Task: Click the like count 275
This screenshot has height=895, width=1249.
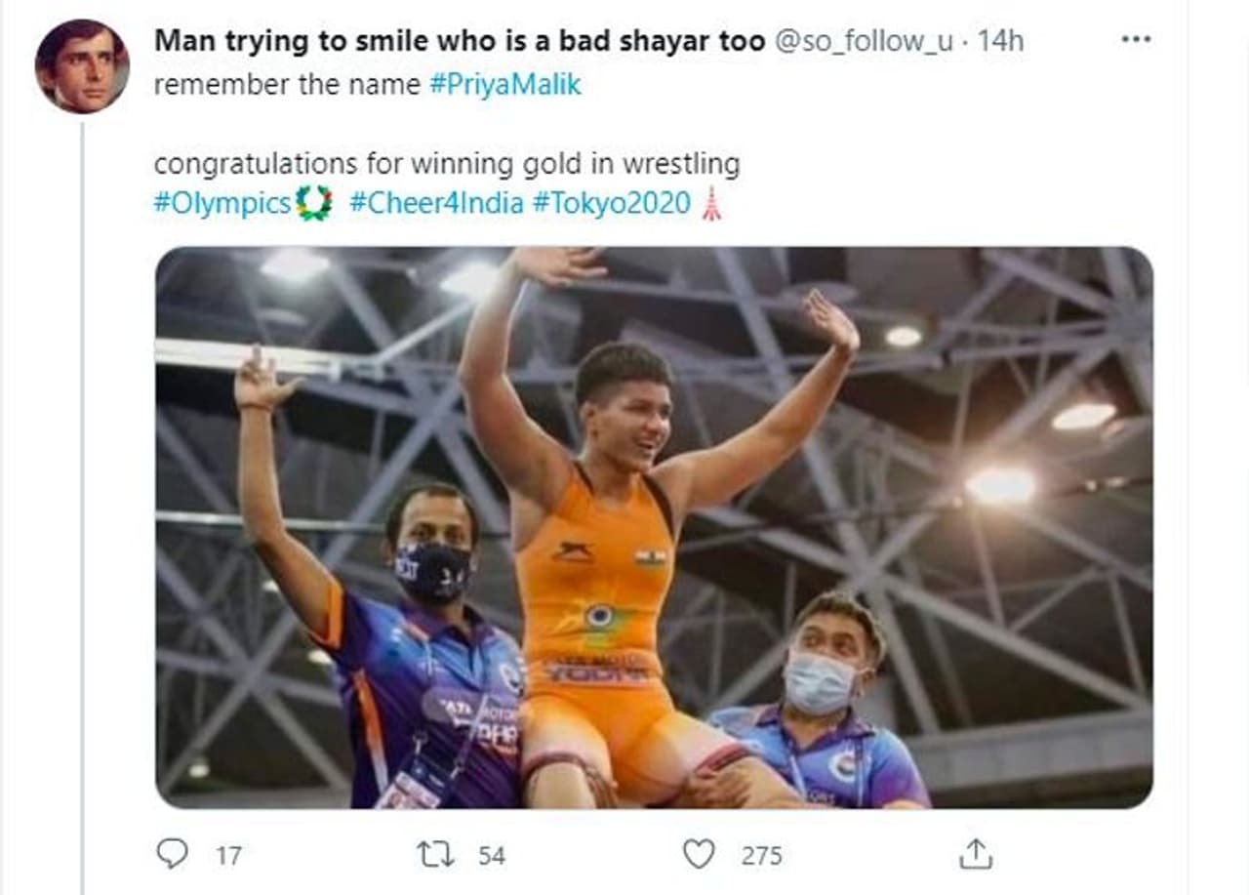Action: pyautogui.click(x=761, y=856)
